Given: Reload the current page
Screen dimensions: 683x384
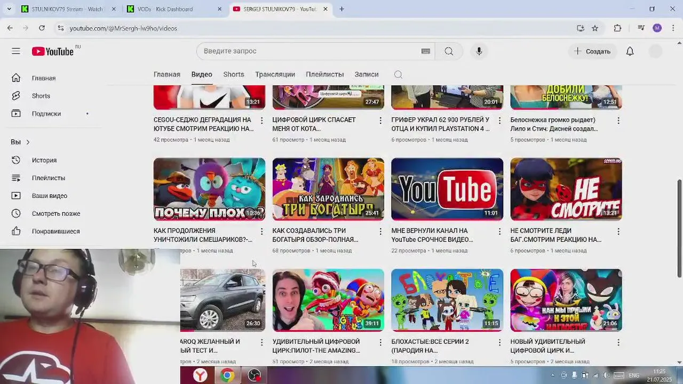Looking at the screenshot, I should 42,28.
